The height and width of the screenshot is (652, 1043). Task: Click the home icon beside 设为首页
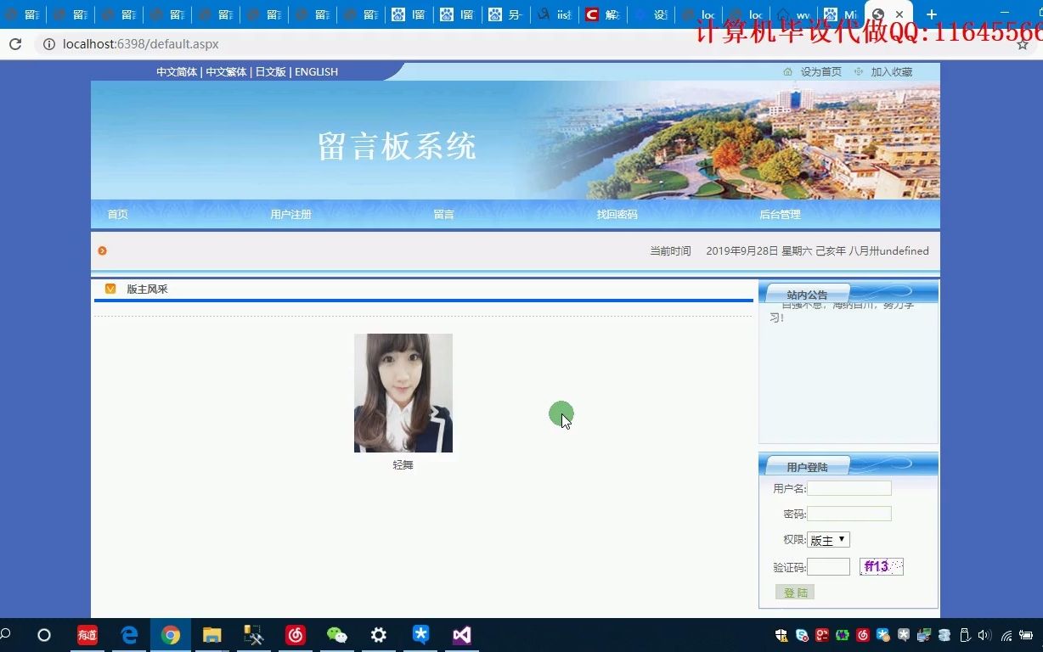point(787,71)
